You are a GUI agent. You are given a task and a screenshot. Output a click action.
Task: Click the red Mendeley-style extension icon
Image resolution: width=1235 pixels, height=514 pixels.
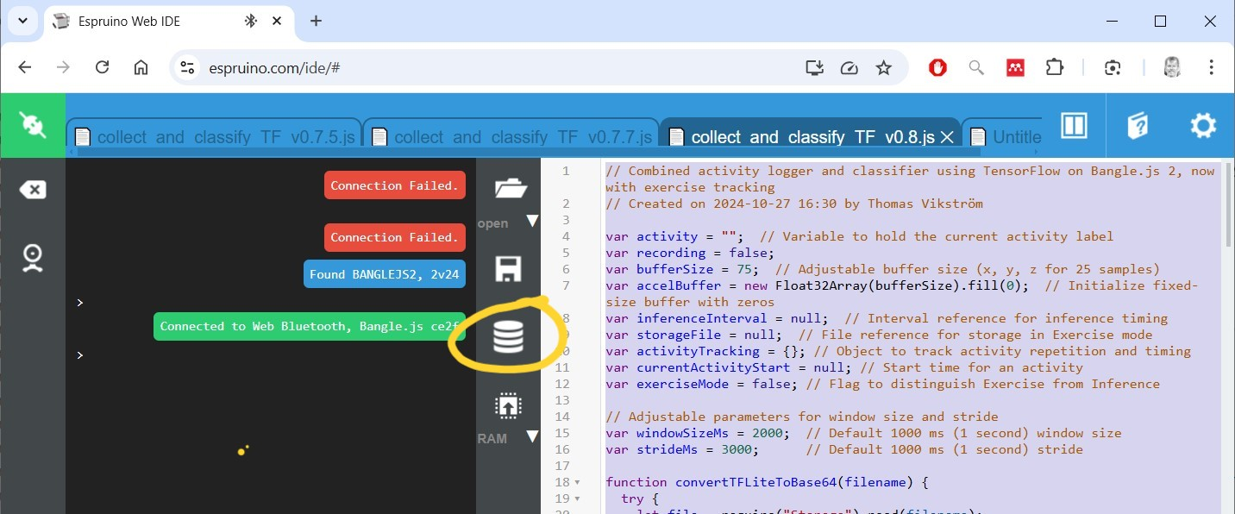pos(1016,67)
